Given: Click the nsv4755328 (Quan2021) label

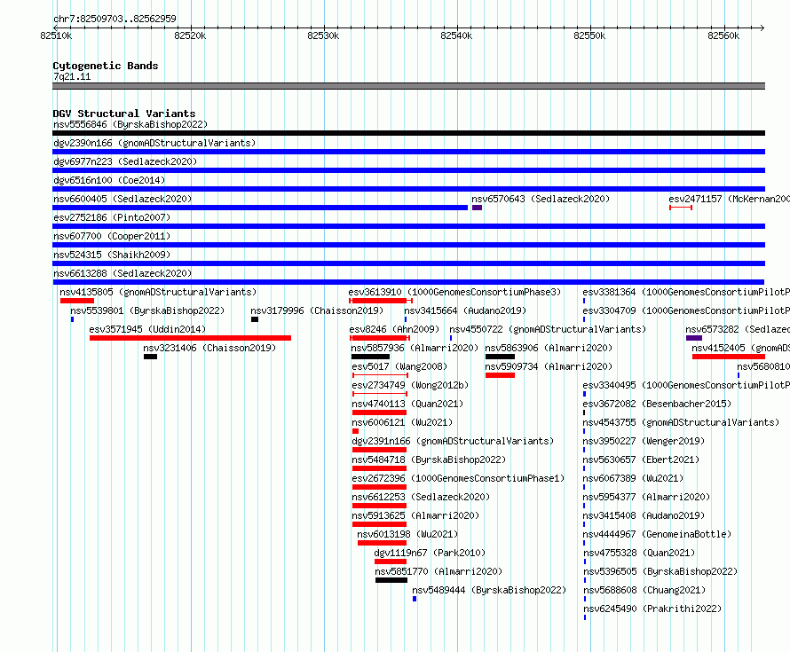Looking at the screenshot, I should tap(638, 553).
